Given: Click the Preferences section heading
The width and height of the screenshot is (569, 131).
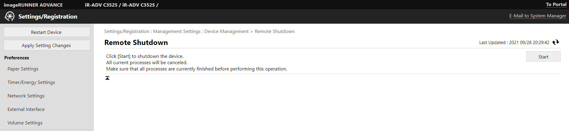Looking at the screenshot, I should coord(17,58).
